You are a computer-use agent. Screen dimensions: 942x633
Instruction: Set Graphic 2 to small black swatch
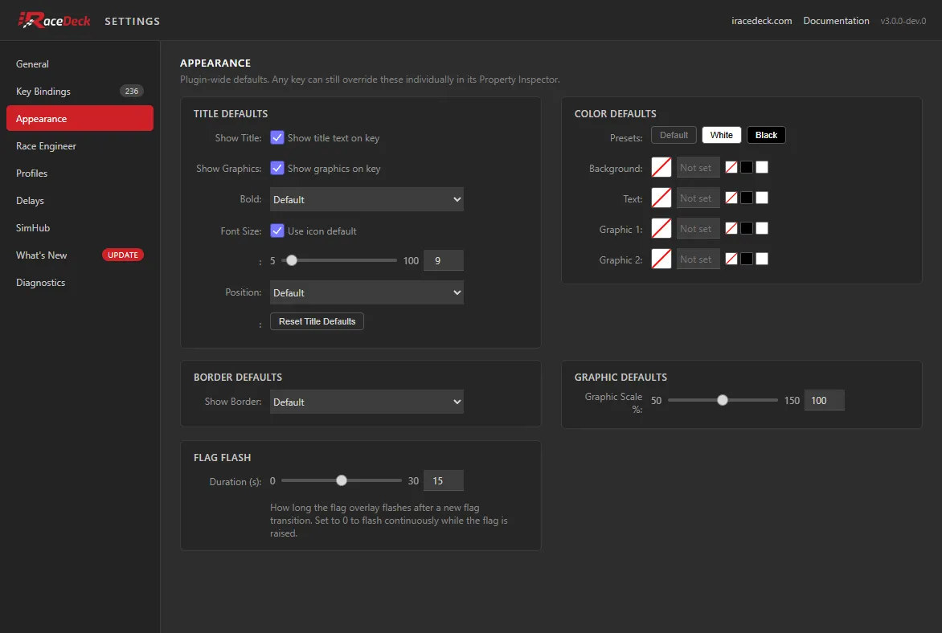click(x=746, y=259)
